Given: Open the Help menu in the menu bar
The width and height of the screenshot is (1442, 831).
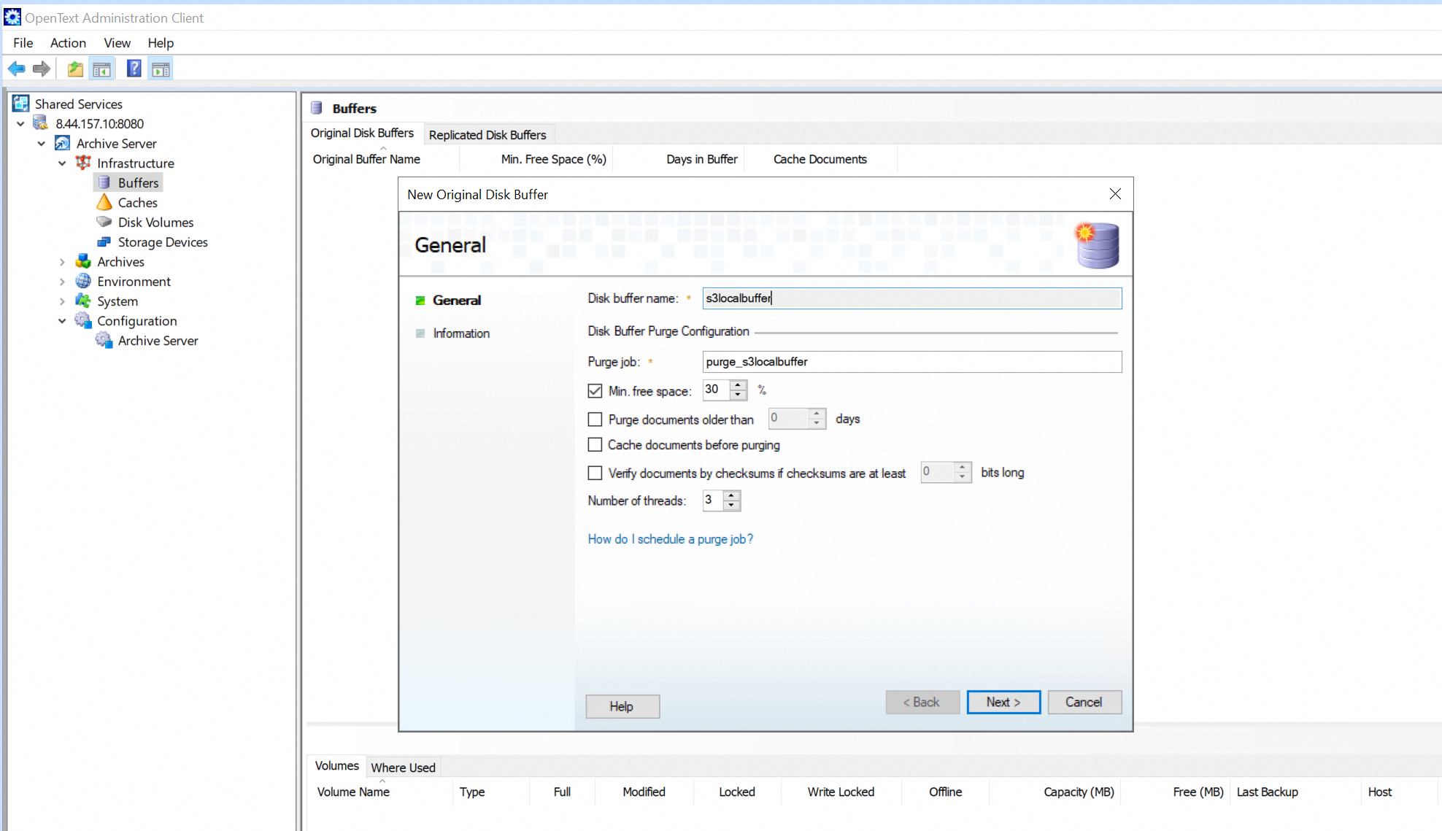Looking at the screenshot, I should 161,43.
